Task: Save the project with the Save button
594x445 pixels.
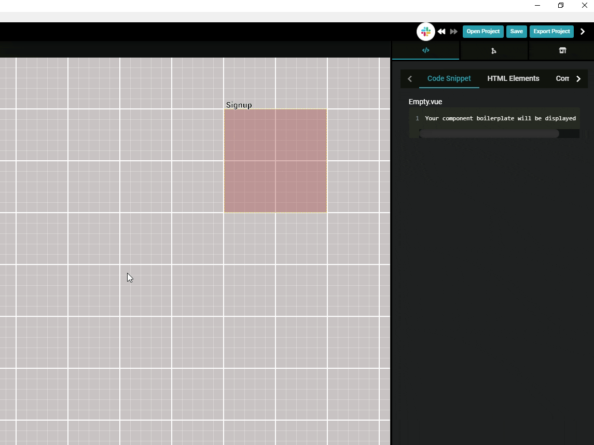Action: [x=516, y=31]
